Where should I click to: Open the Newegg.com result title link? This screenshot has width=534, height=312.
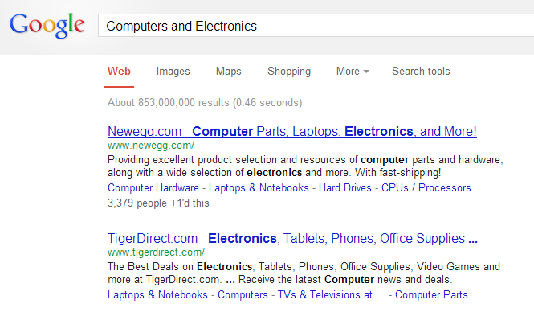(x=292, y=132)
